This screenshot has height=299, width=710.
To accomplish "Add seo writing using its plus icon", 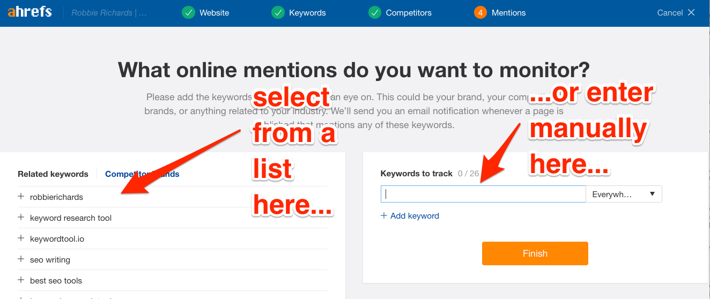I will 21,259.
